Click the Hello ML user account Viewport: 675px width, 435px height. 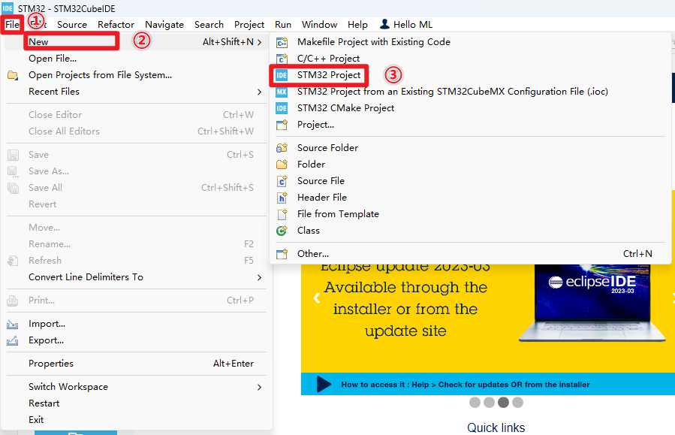coord(406,25)
